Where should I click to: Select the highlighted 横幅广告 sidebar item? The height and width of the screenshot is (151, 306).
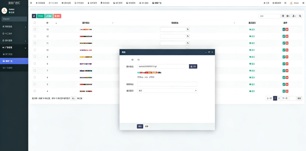pos(14,61)
